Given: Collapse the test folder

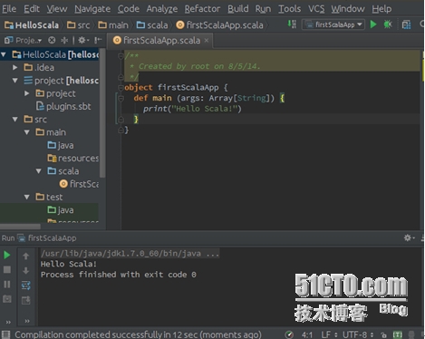Looking at the screenshot, I should (26, 197).
